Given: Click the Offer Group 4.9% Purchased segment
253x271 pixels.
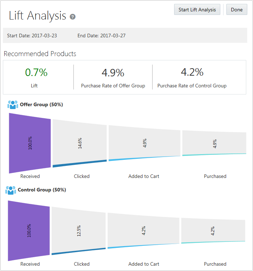Looking at the screenshot, I should pyautogui.click(x=214, y=143).
